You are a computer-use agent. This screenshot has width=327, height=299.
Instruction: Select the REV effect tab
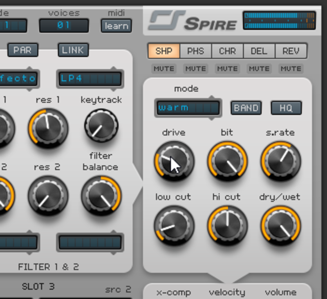click(291, 51)
